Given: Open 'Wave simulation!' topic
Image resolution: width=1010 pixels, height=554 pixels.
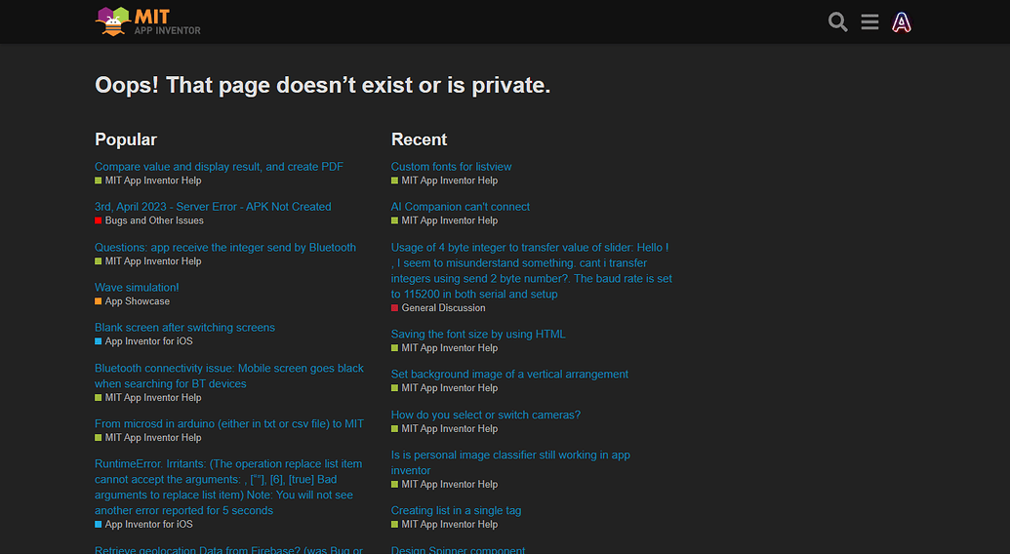Looking at the screenshot, I should [x=137, y=288].
